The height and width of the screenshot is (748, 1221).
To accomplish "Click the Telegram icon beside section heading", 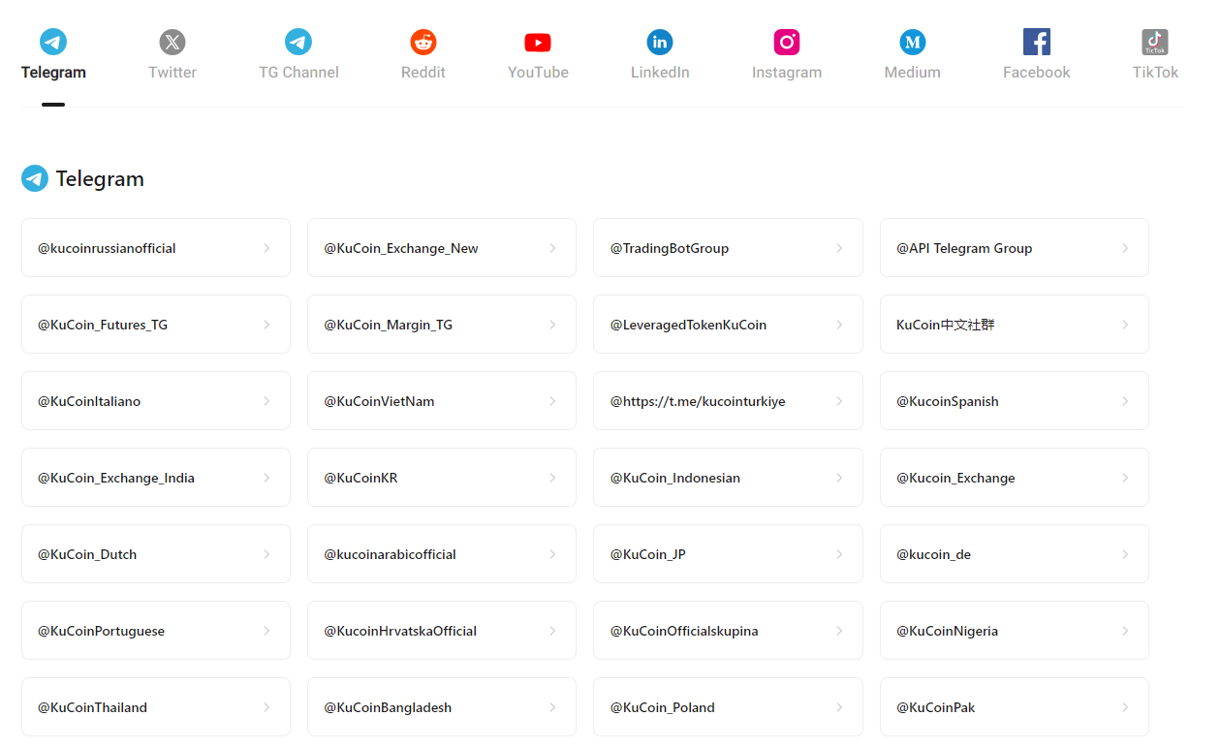I will 35,178.
